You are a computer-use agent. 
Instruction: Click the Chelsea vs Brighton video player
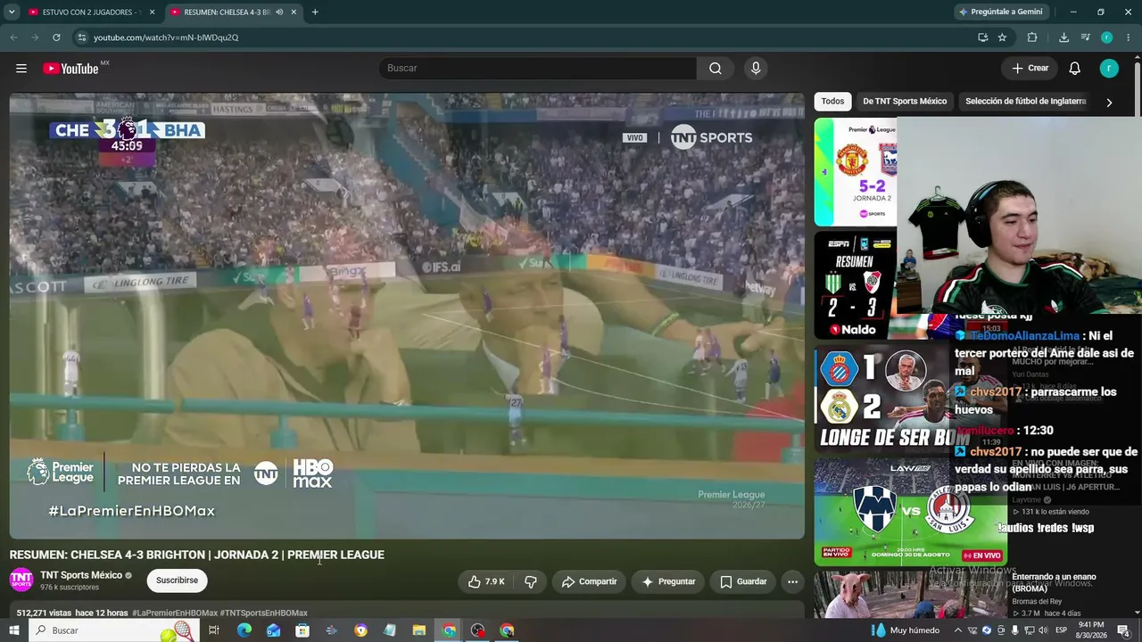(407, 316)
